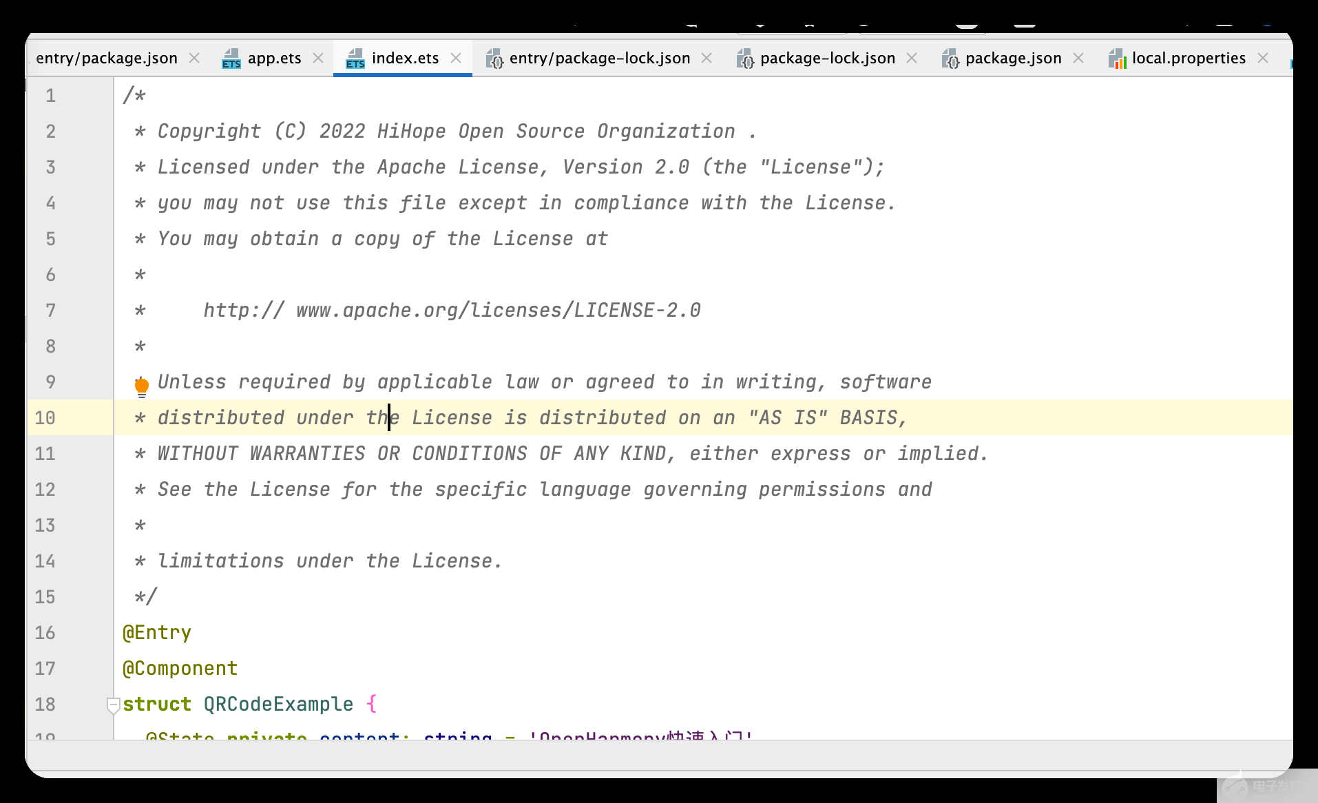Switch to local.properties tab
Viewport: 1318px width, 803px height.
click(1189, 58)
